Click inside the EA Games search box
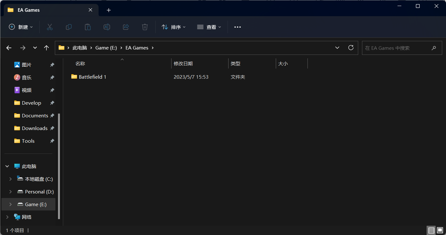 [398, 48]
